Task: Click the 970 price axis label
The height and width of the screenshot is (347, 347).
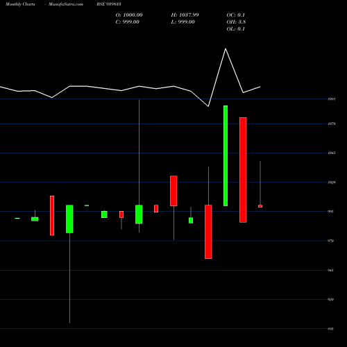Action: pos(331,241)
